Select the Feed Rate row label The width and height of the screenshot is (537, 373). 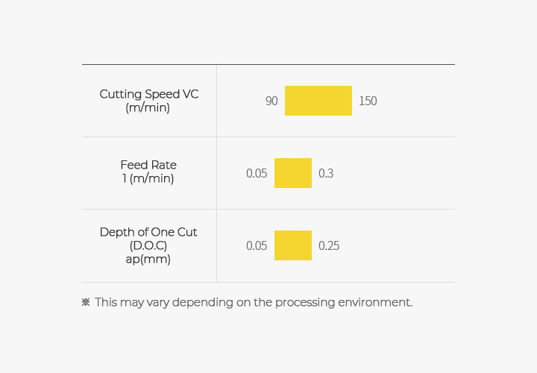pos(148,165)
